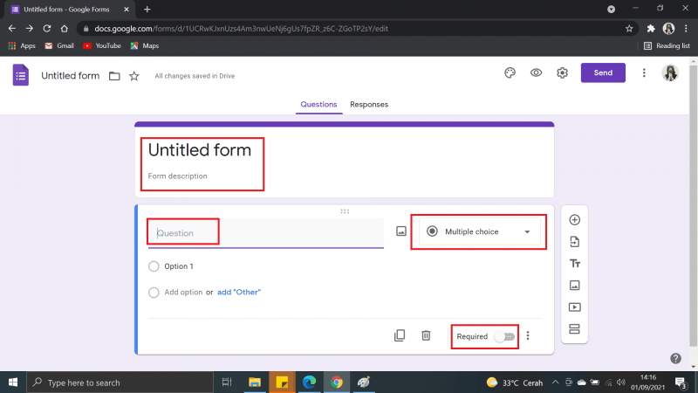Switch to the Questions tab
The width and height of the screenshot is (698, 393).
click(318, 104)
